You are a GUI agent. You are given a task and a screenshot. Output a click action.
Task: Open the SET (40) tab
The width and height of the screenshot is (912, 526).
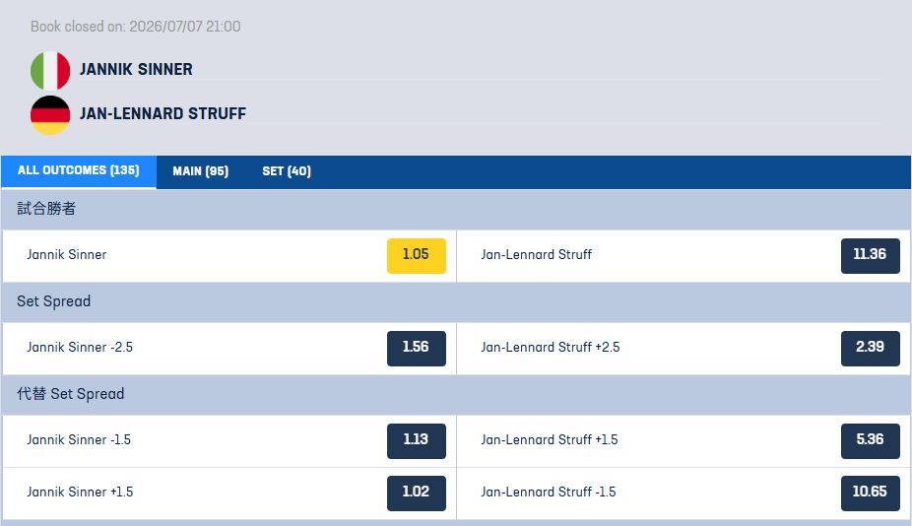coord(287,171)
